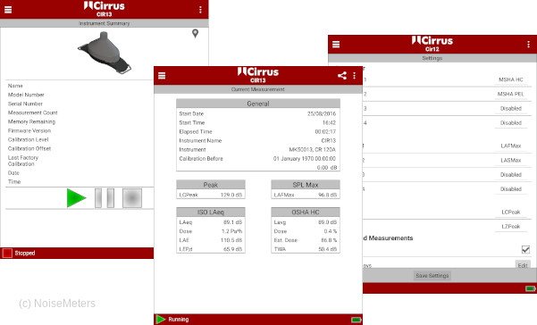Click the LAeq 89.1 dB reading
537x325 pixels.
(x=211, y=222)
